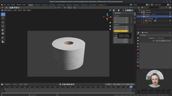Open the Output properties tab icon
Image resolution: width=172 pixels, height=96 pixels.
[138, 41]
